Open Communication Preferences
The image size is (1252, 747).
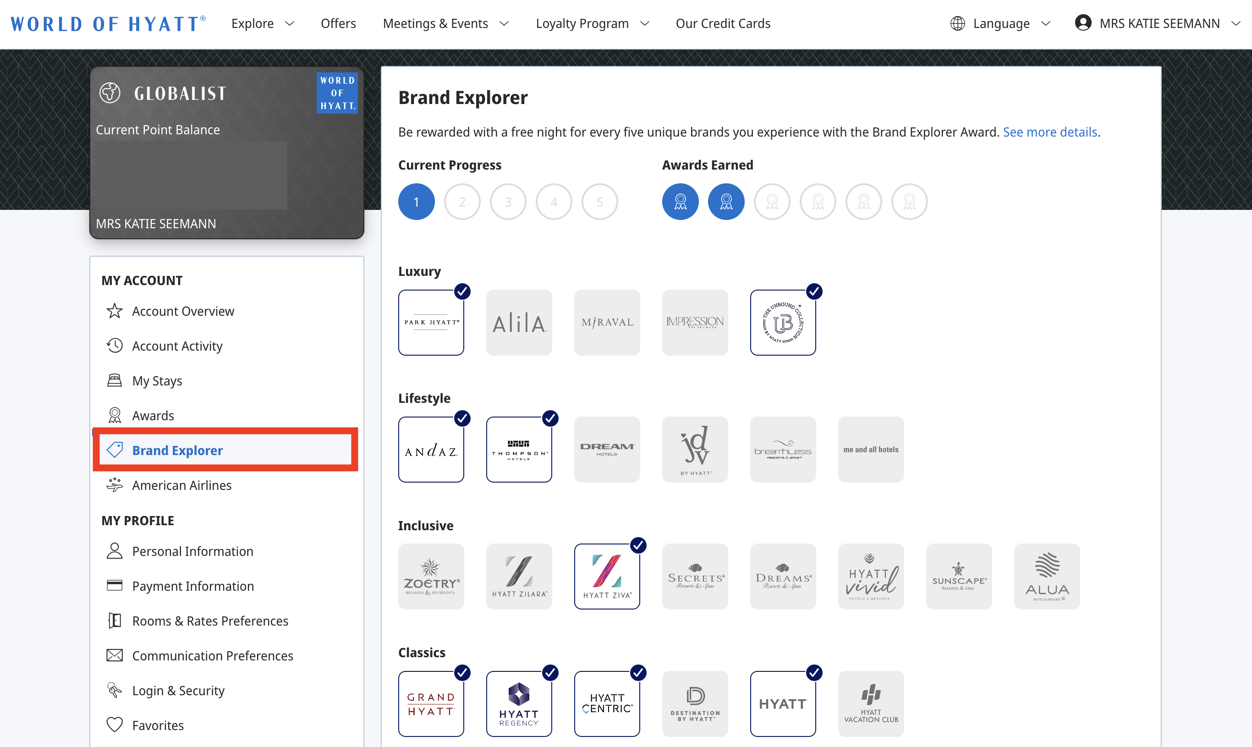tap(200, 655)
